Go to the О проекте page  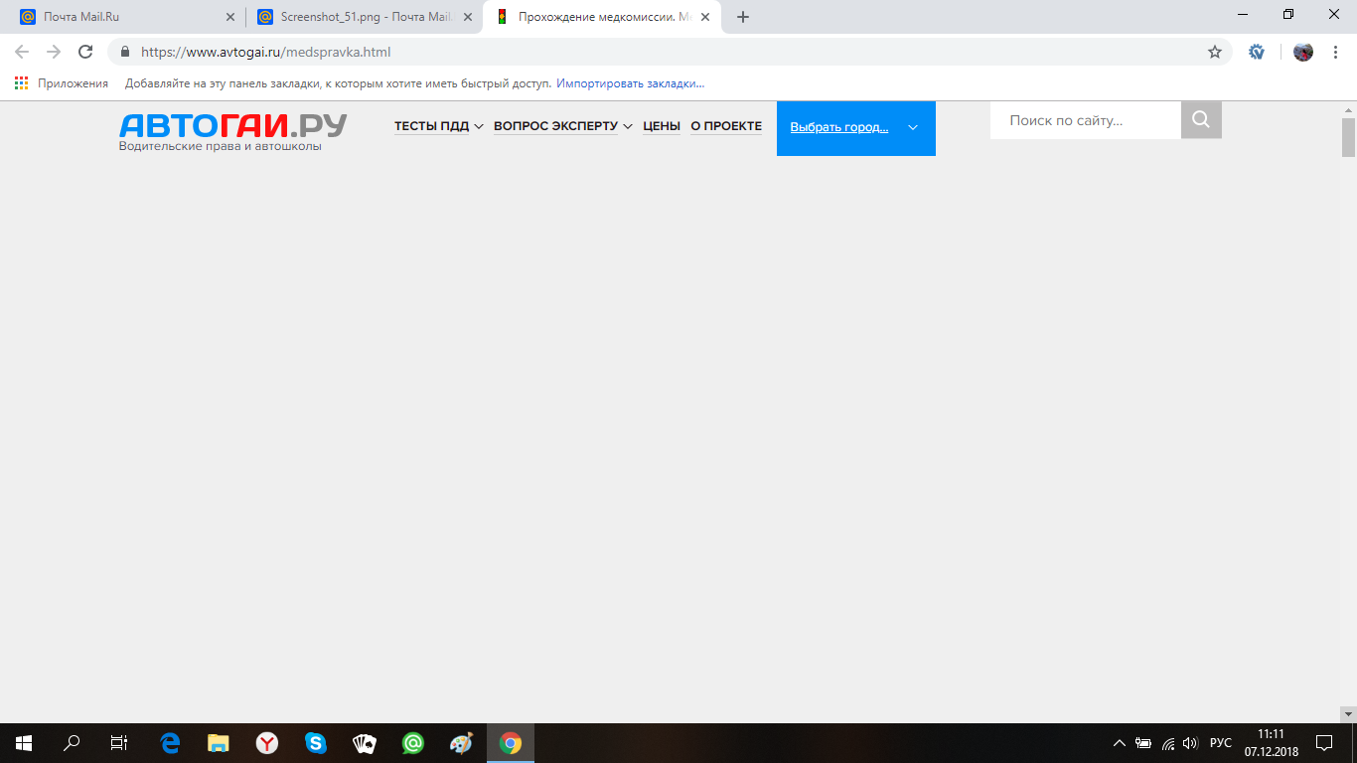[726, 126]
